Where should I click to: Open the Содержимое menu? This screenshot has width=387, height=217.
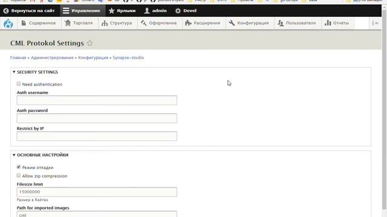pyautogui.click(x=39, y=23)
